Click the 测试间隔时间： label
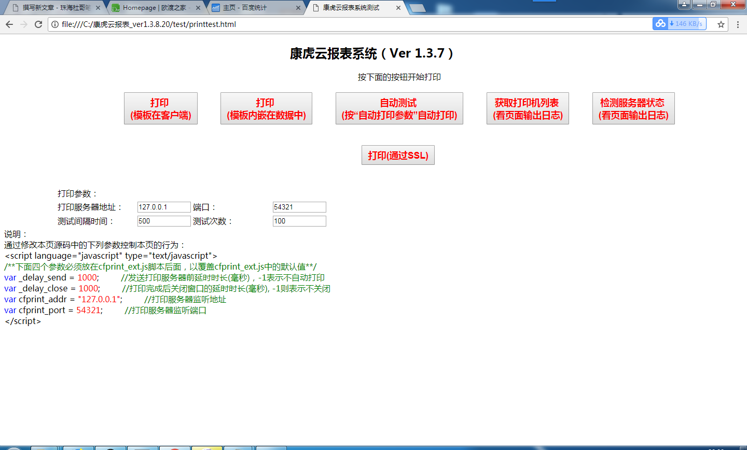This screenshot has height=450, width=747. point(86,221)
